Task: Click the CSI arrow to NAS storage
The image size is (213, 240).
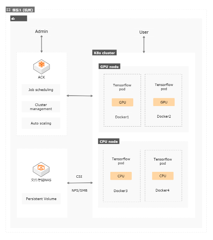Action: pos(80,183)
